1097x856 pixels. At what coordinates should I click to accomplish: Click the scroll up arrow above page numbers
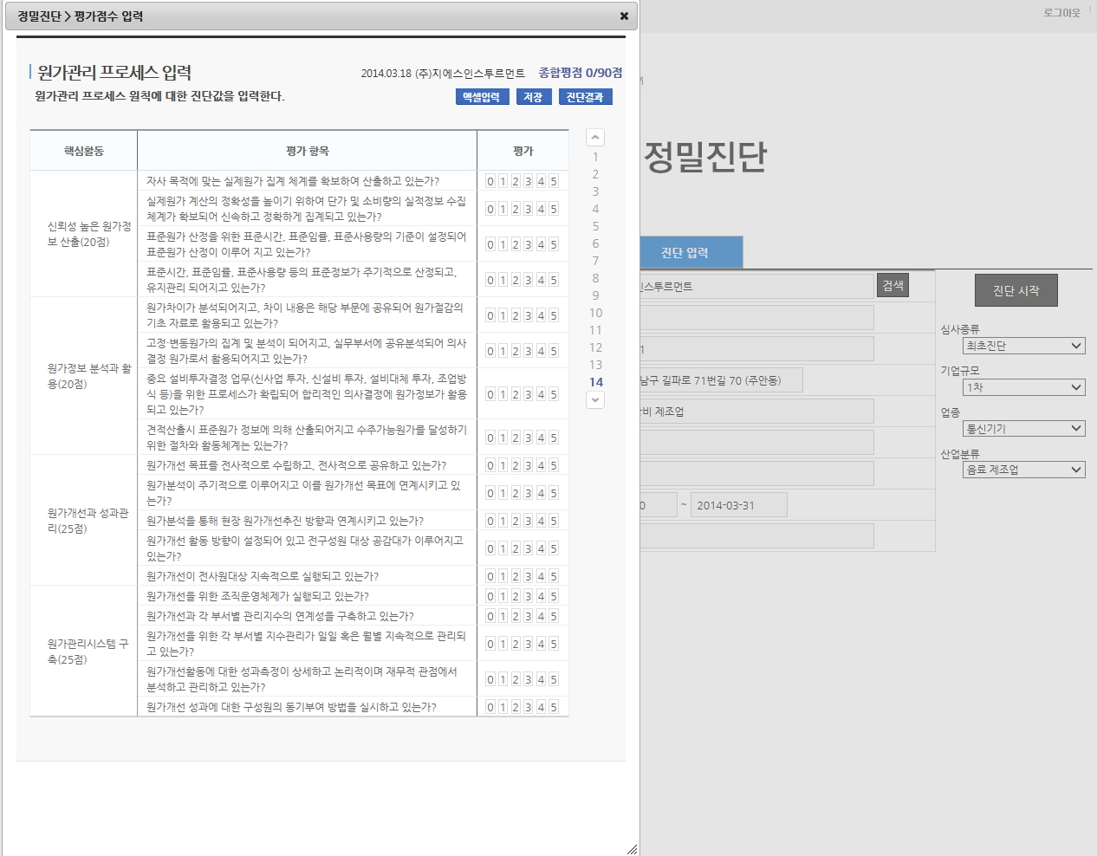pos(595,137)
